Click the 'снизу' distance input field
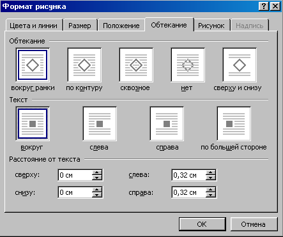The height and width of the screenshot is (237, 283). (75, 192)
